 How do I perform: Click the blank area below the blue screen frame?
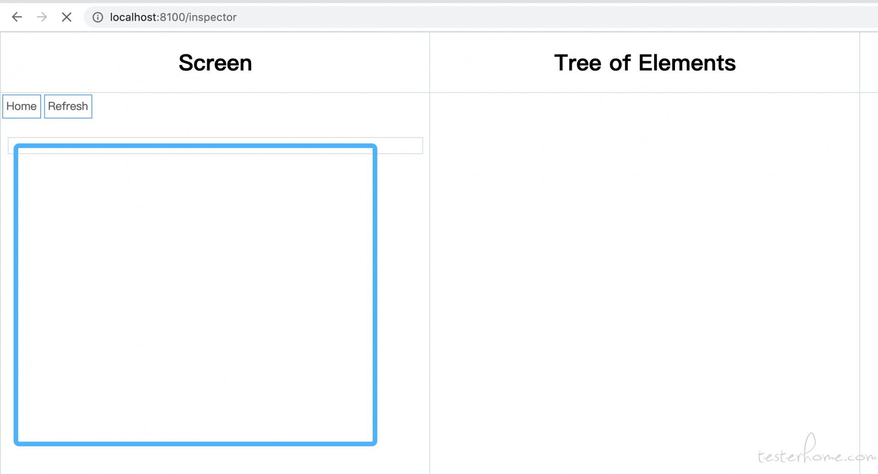[x=215, y=460]
